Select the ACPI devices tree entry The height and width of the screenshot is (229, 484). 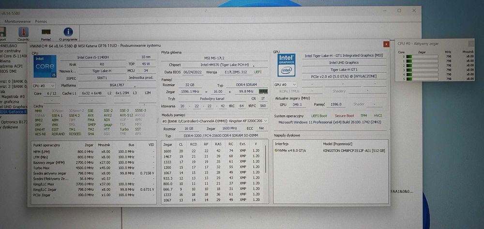coord(11,66)
